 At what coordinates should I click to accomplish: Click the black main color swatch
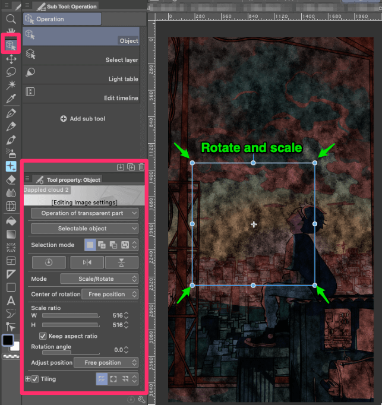pos(8,340)
